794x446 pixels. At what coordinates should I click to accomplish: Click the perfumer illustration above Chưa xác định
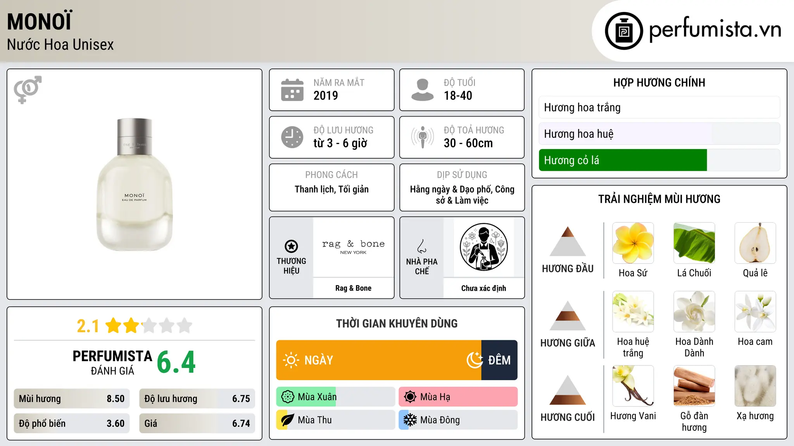click(x=483, y=247)
